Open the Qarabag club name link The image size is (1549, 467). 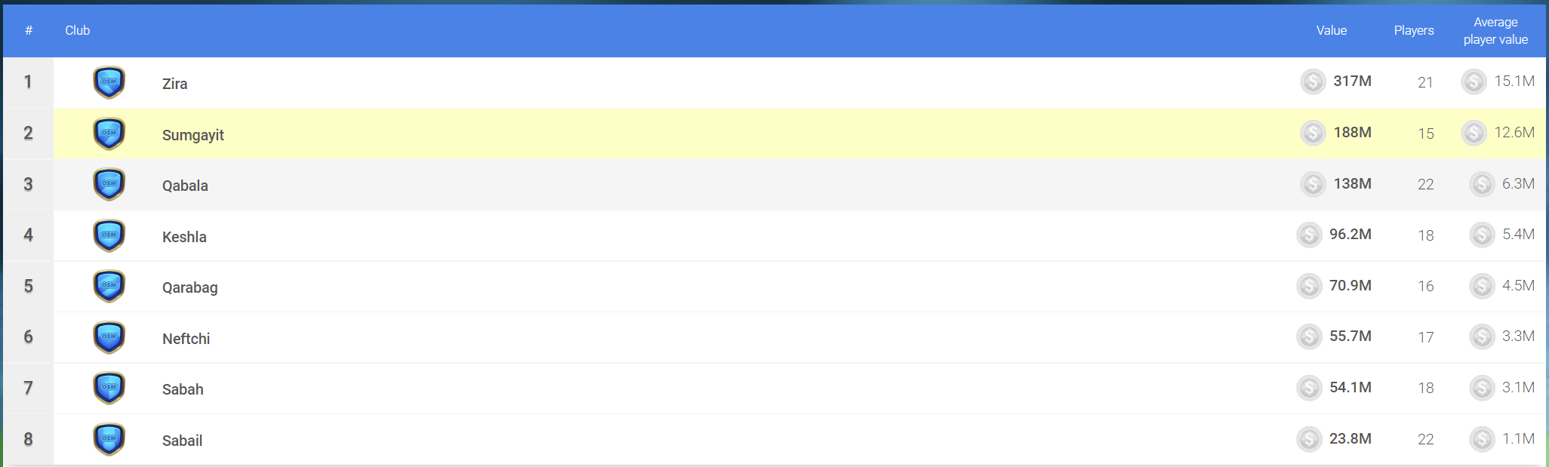pos(190,287)
